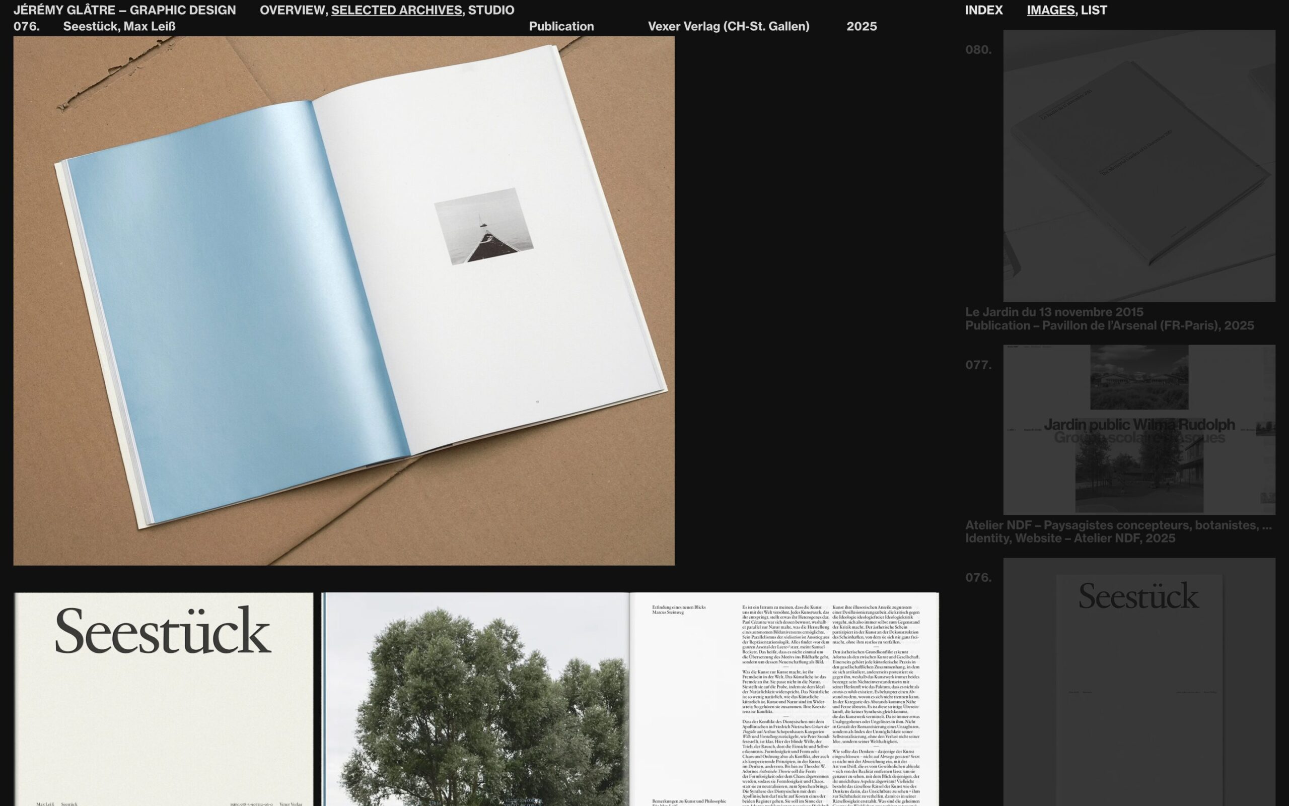Open the Le Jardin du 13 novembre thumbnail

point(1139,166)
